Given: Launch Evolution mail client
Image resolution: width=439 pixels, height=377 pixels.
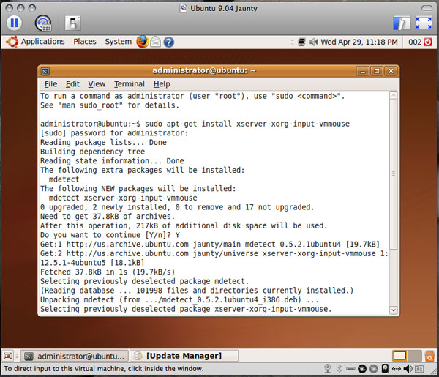Looking at the screenshot, I should [x=156, y=42].
